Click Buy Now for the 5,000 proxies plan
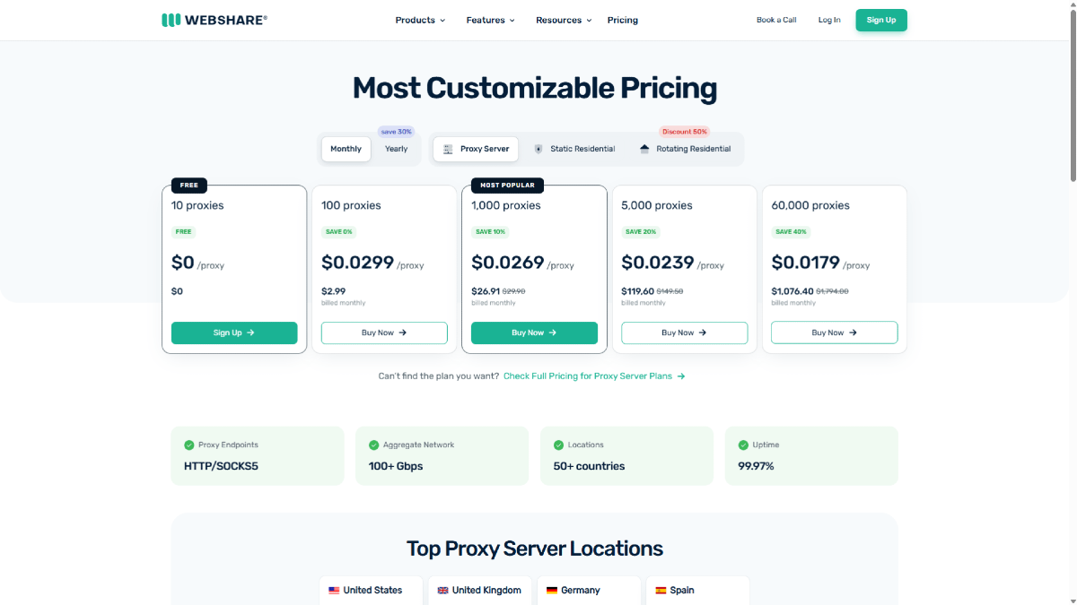This screenshot has height=605, width=1077. 684,333
